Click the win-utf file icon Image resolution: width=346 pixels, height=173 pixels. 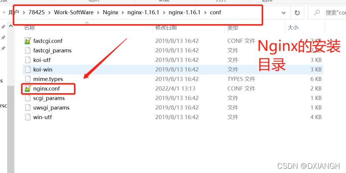[x=28, y=117]
